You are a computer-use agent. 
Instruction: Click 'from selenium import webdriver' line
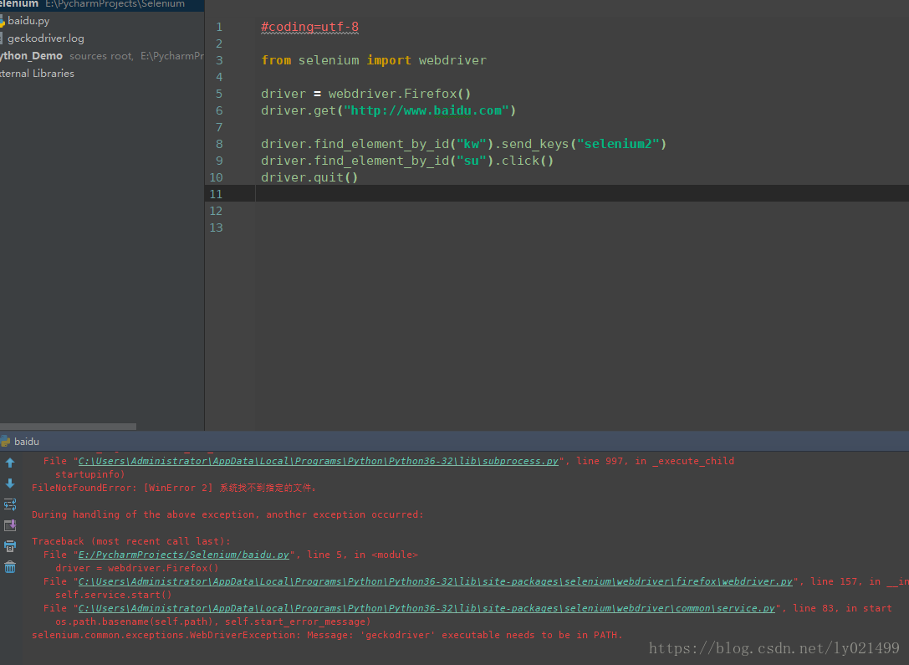[374, 60]
